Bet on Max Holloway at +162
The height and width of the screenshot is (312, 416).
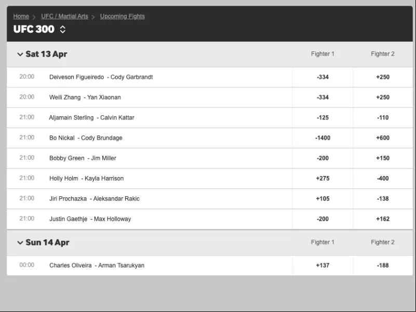[x=383, y=219]
